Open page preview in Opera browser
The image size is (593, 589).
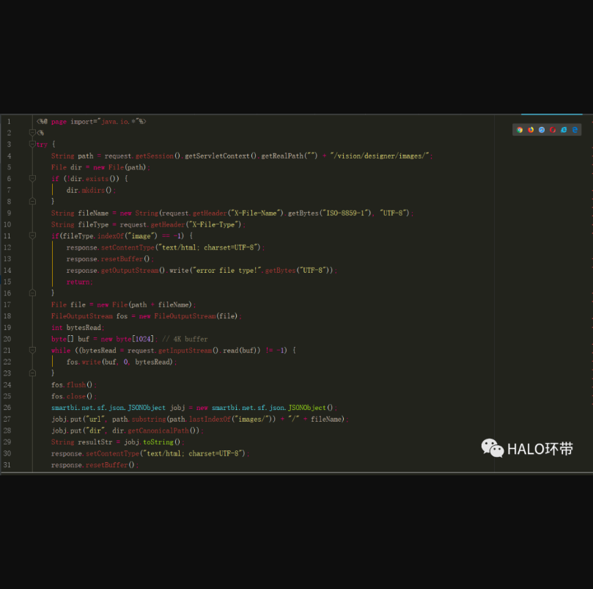553,130
